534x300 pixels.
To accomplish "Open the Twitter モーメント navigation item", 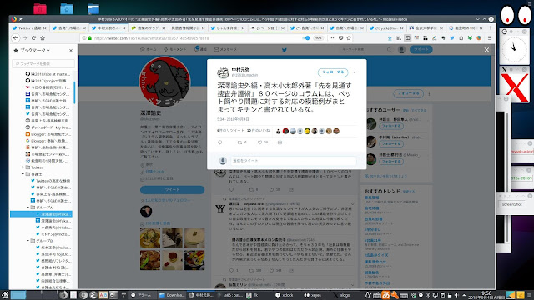I will (x=175, y=50).
